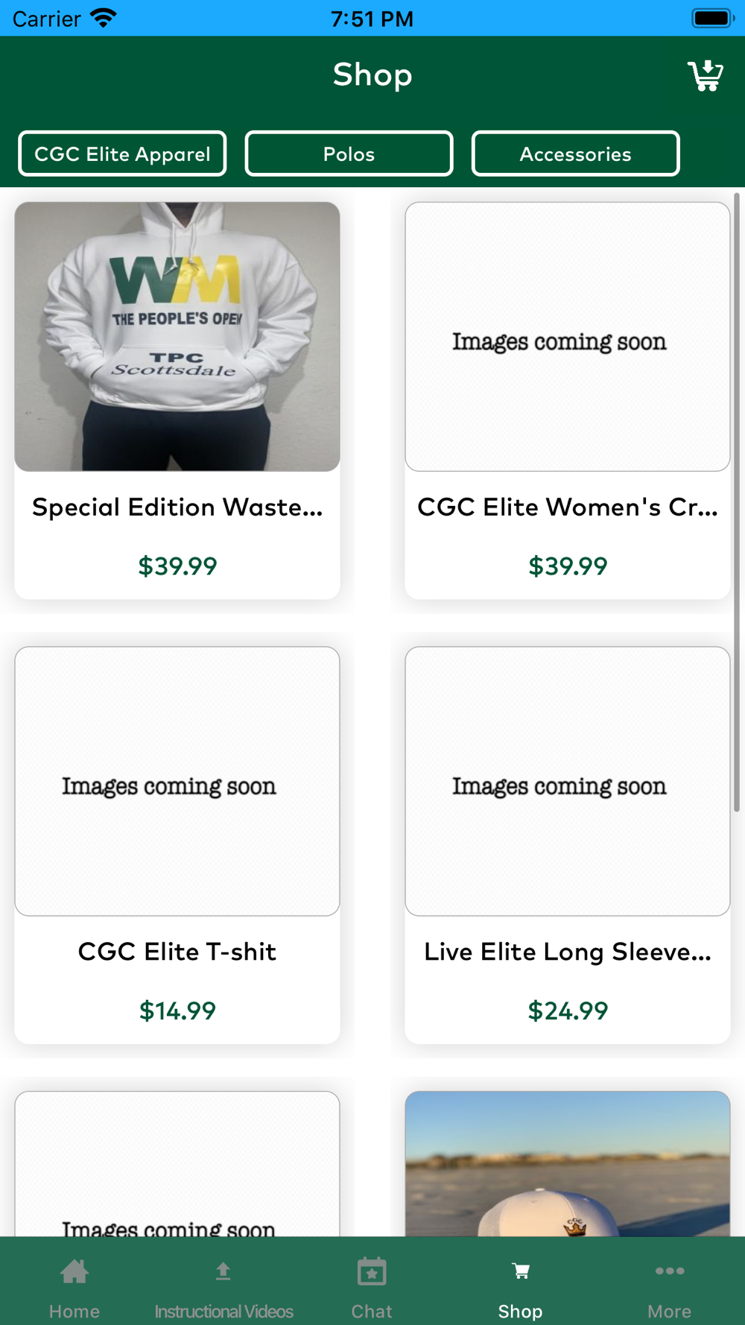Screen dimensions: 745x1325
Task: Filter by Accessories category
Action: pyautogui.click(x=575, y=154)
